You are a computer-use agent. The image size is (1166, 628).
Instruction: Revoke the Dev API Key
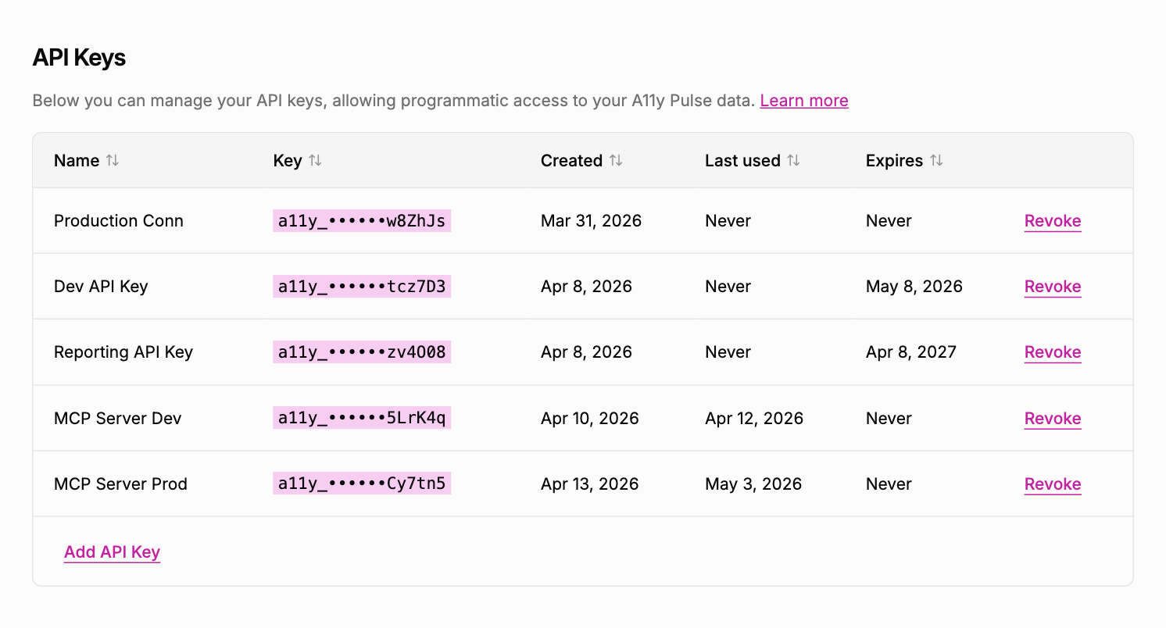[1053, 287]
